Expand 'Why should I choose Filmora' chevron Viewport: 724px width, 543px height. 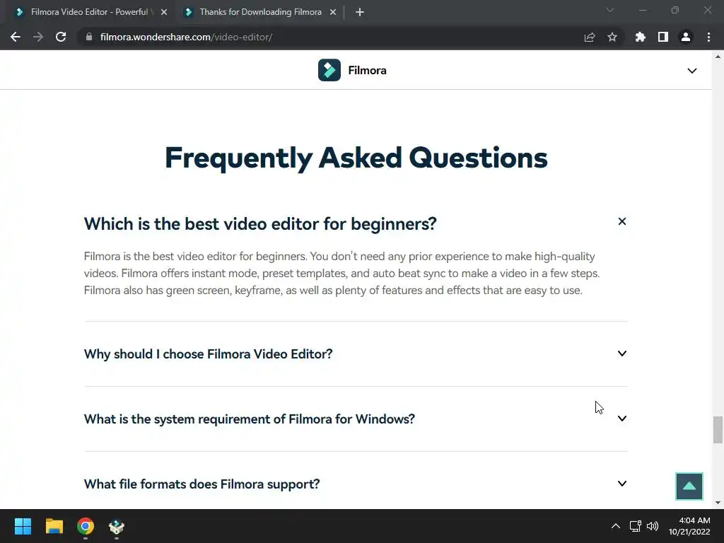(622, 354)
